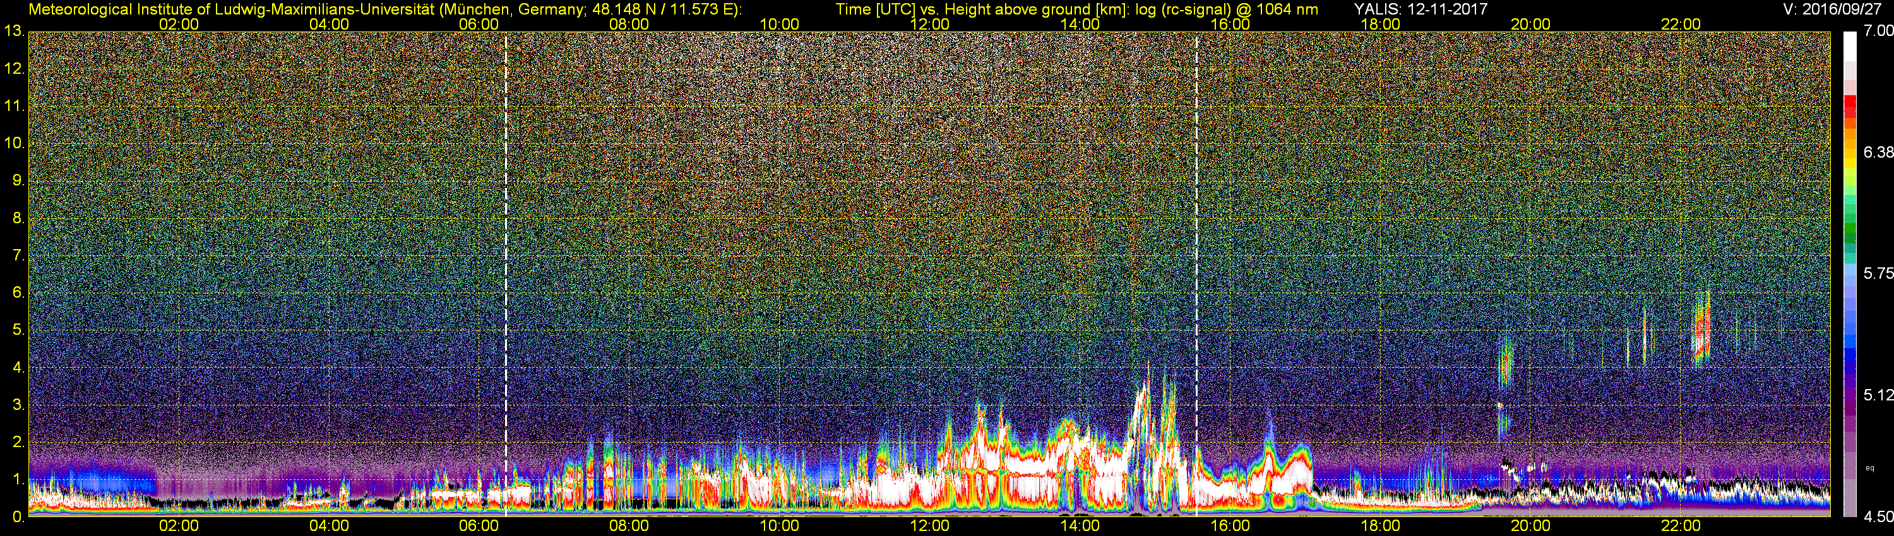1894x536 pixels.
Task: Pick the height axis label '6.'
Action: [18, 292]
